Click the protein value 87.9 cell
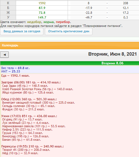The image size is (139, 157). [42, 8]
